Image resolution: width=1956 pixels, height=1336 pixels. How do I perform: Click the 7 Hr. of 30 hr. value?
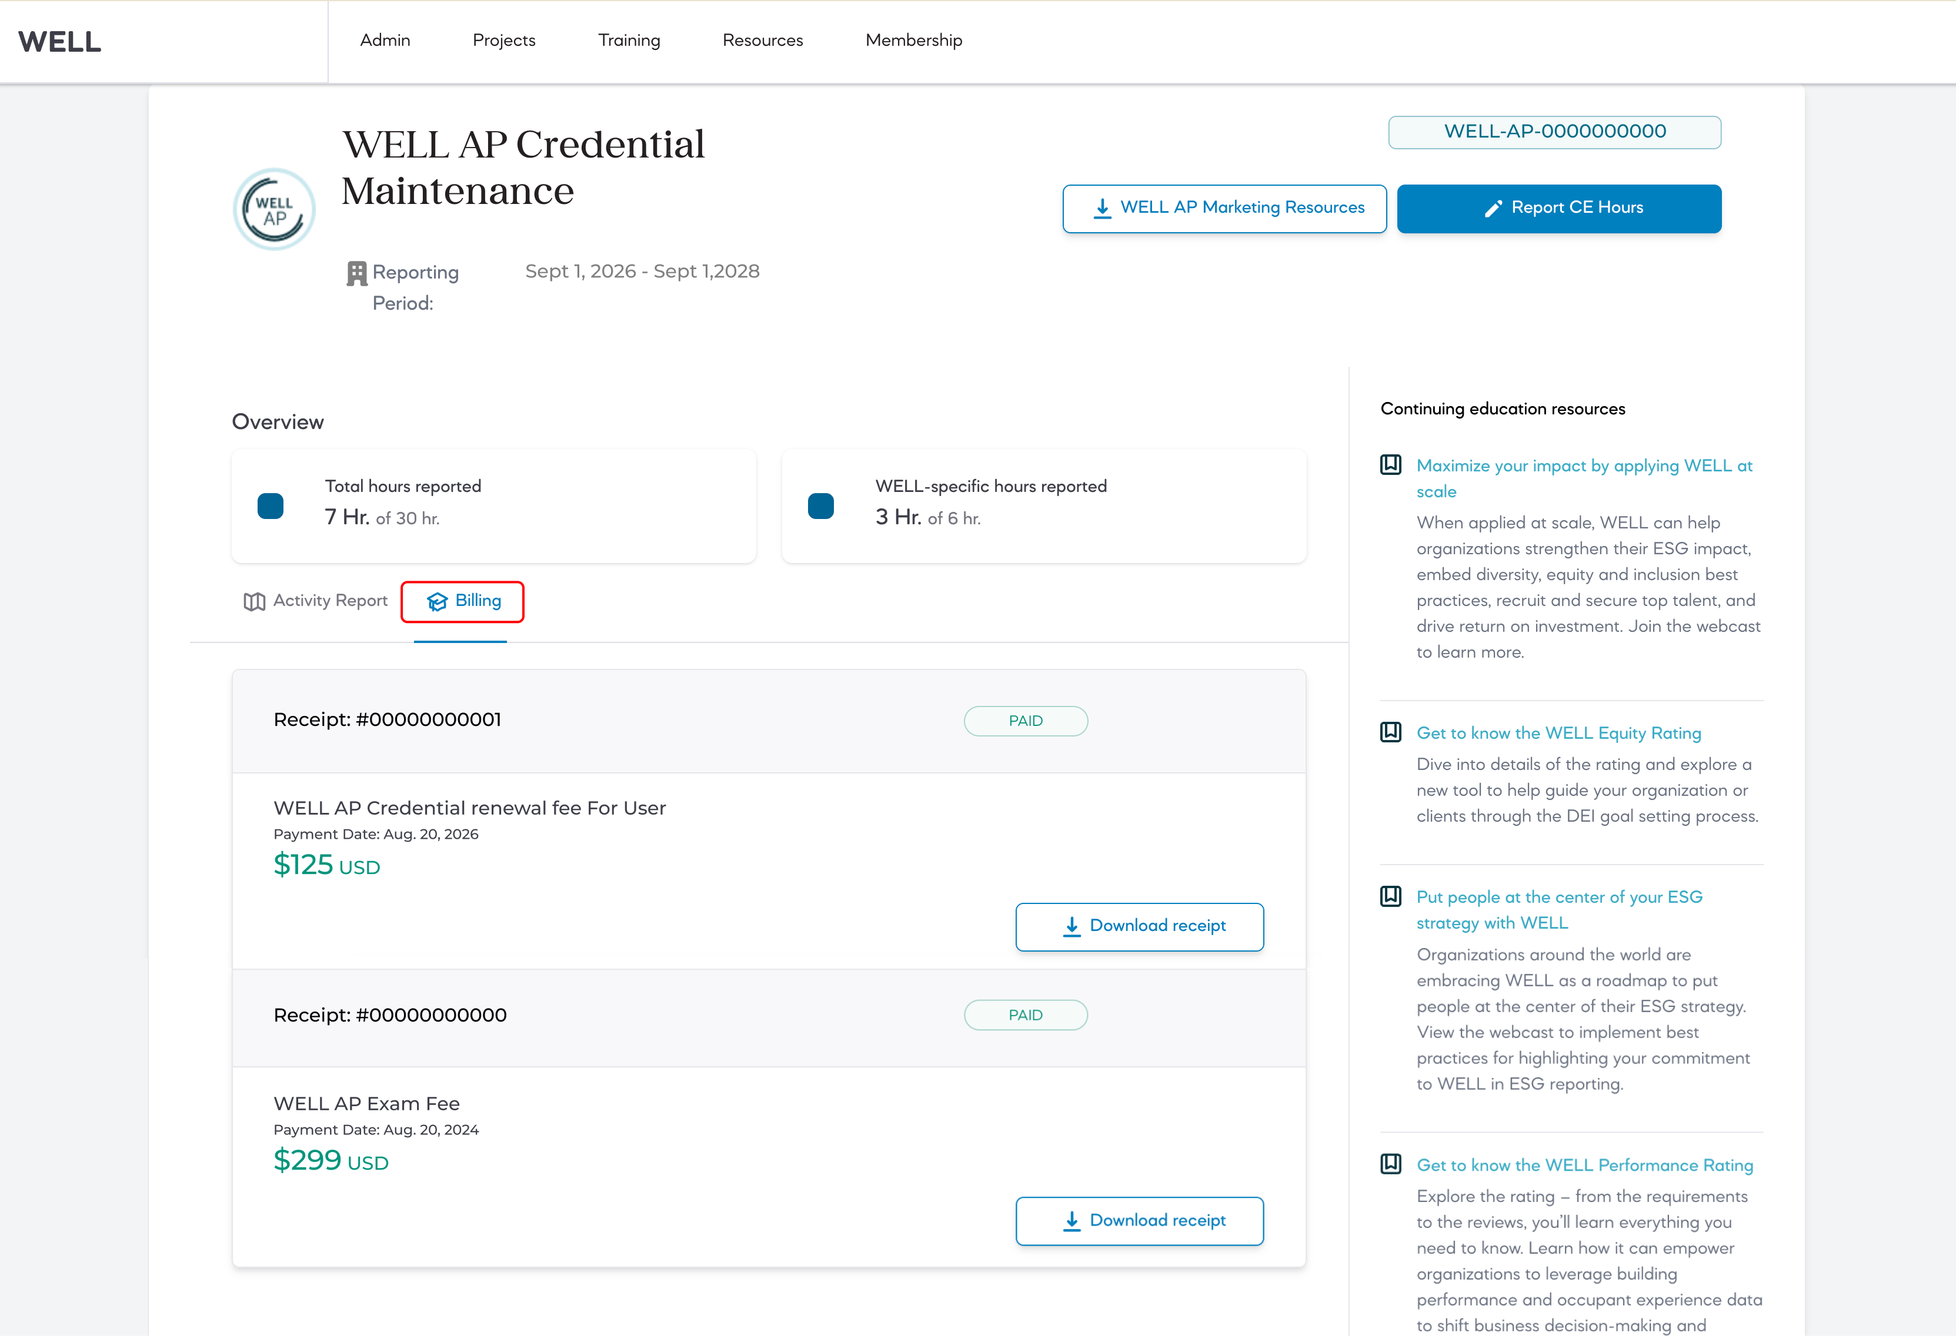[x=382, y=517]
